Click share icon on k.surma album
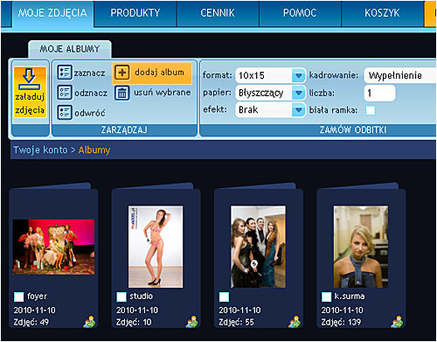The width and height of the screenshot is (437, 342). pos(397,322)
